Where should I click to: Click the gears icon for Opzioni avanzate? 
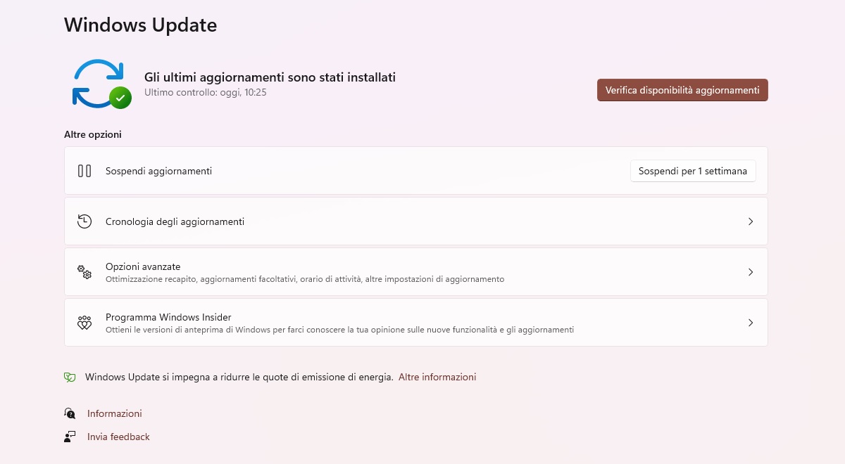[x=84, y=272]
